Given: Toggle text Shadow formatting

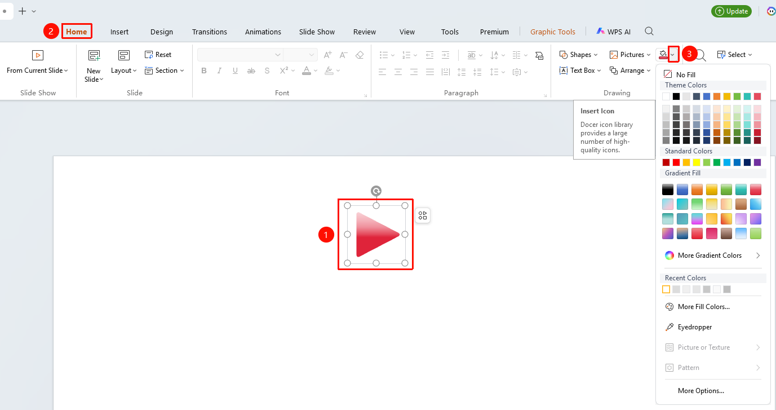Looking at the screenshot, I should tap(267, 71).
